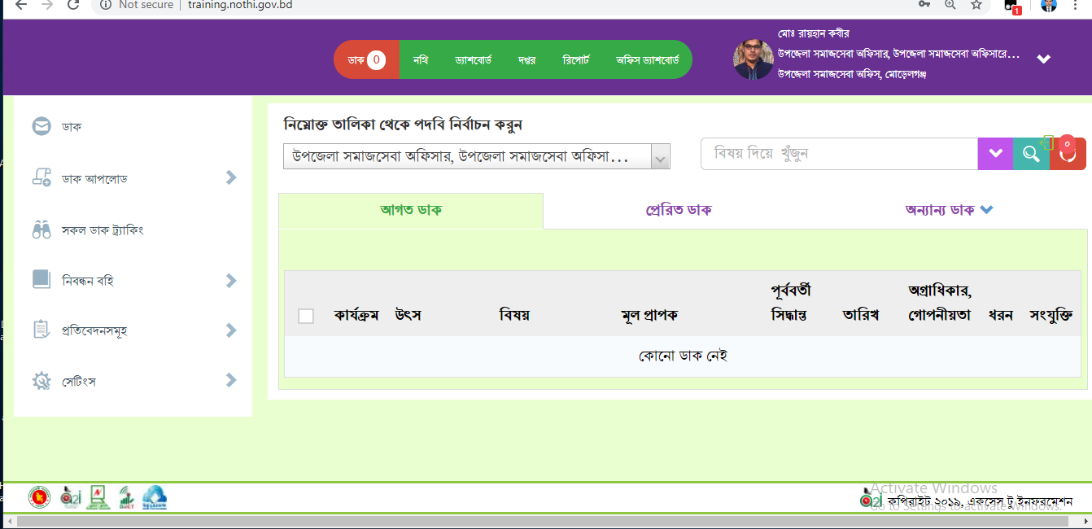The image size is (1092, 529).
Task: Expand the user profile menu chevron
Action: pos(1044,59)
